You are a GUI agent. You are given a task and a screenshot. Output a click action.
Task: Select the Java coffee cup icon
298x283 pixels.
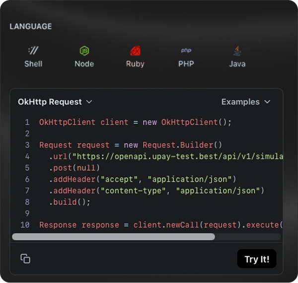pos(237,51)
